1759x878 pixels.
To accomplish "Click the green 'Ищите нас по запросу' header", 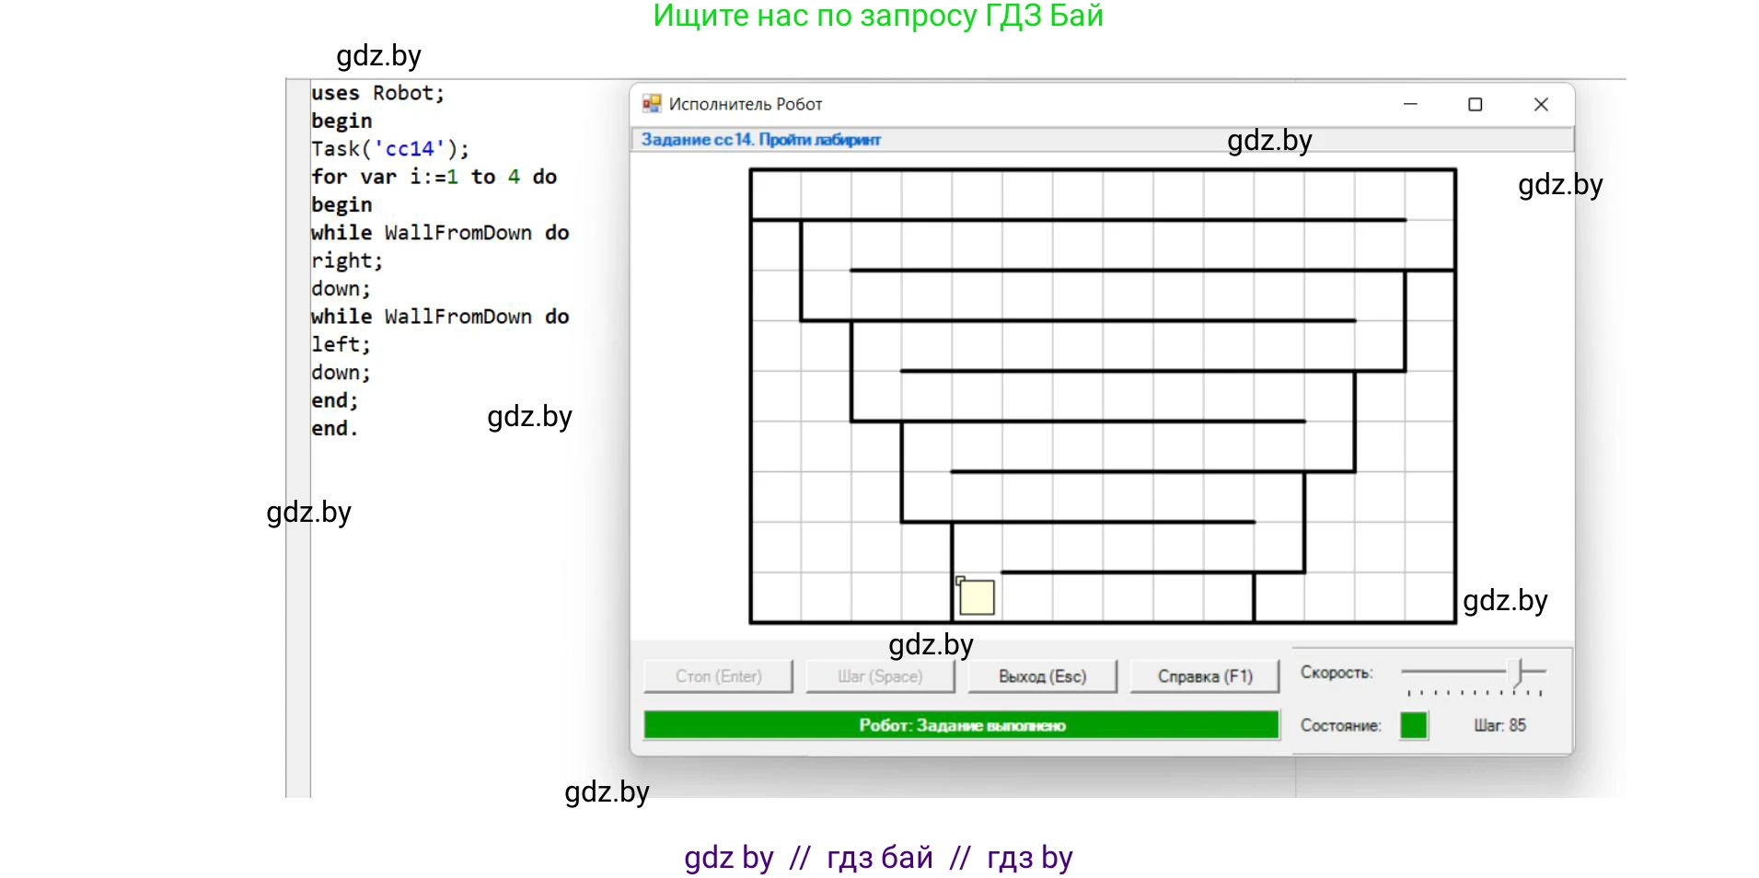I will click(x=877, y=16).
